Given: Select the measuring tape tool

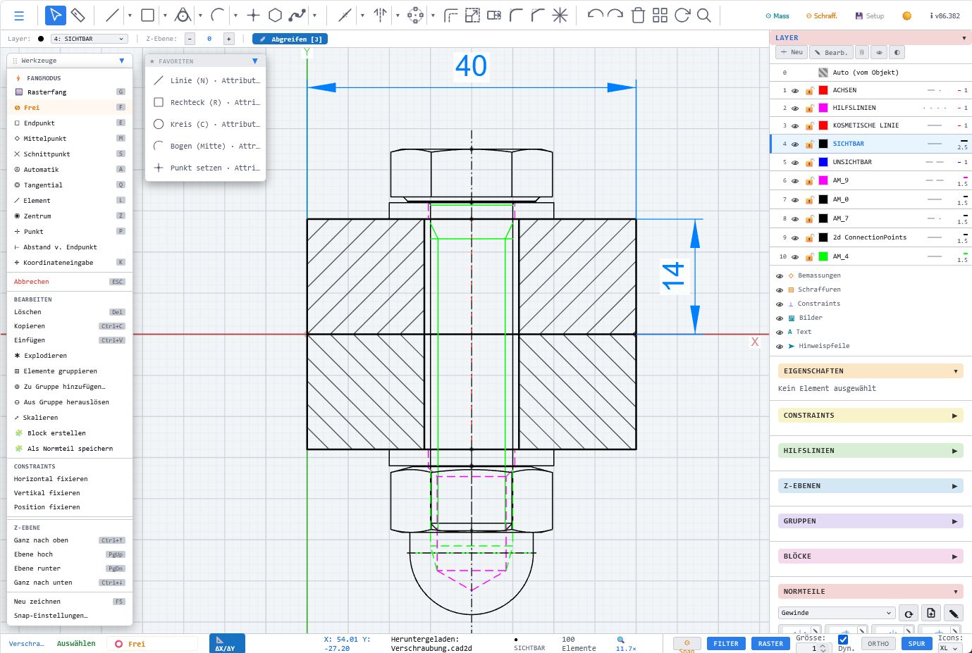Looking at the screenshot, I should (x=78, y=15).
